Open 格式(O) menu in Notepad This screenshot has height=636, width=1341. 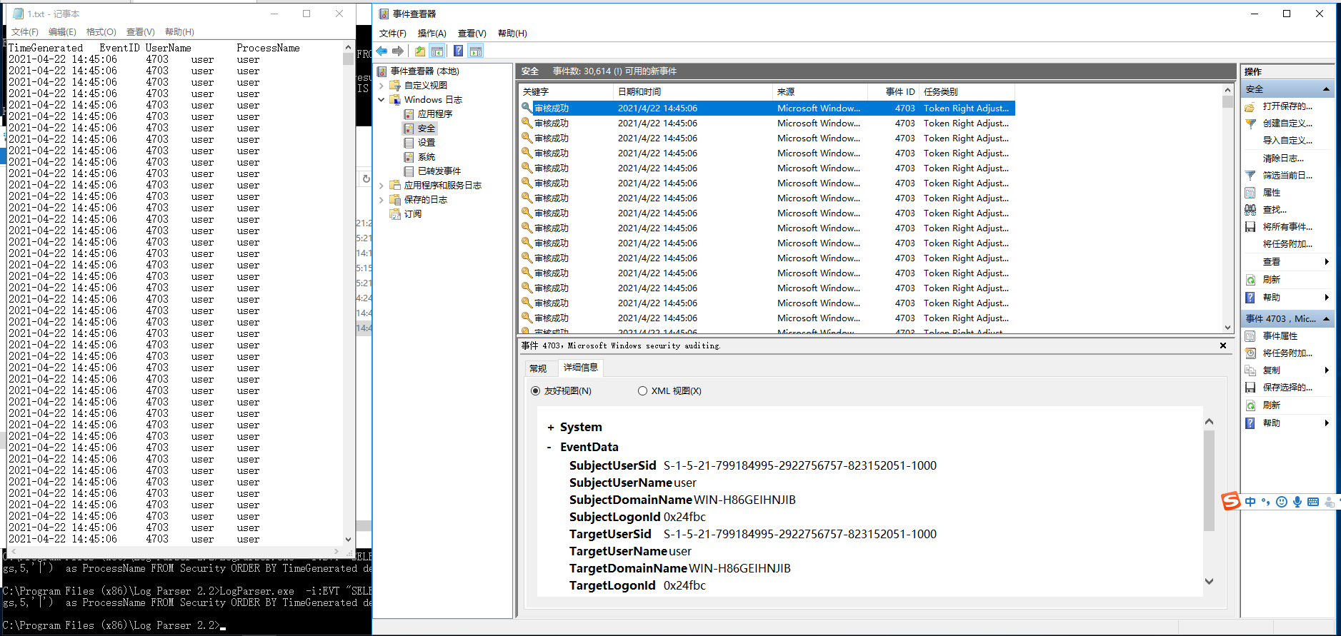101,32
